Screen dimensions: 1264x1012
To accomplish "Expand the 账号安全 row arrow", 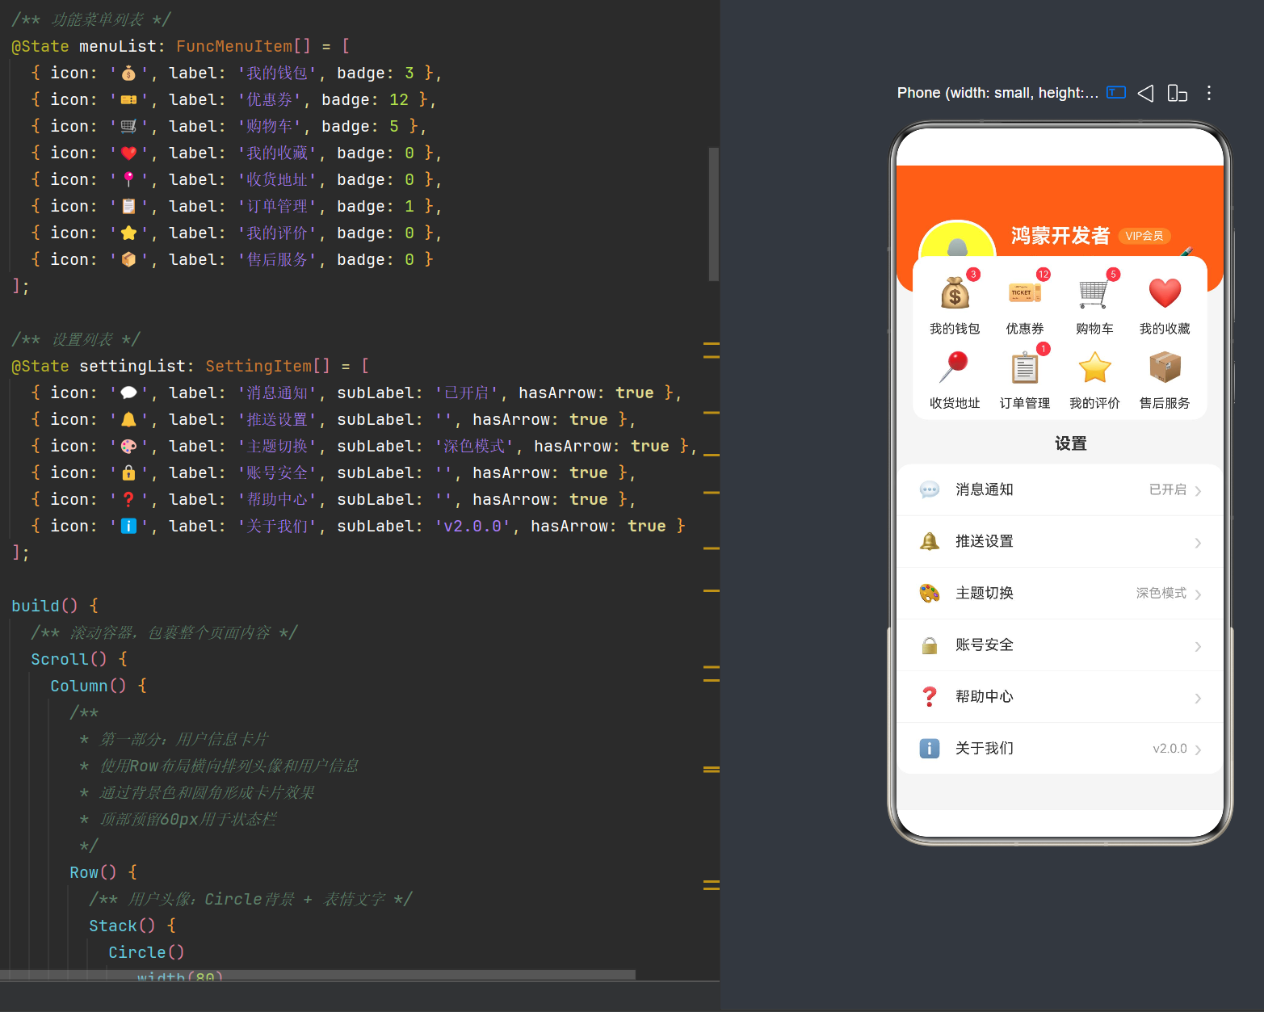I will point(1198,646).
